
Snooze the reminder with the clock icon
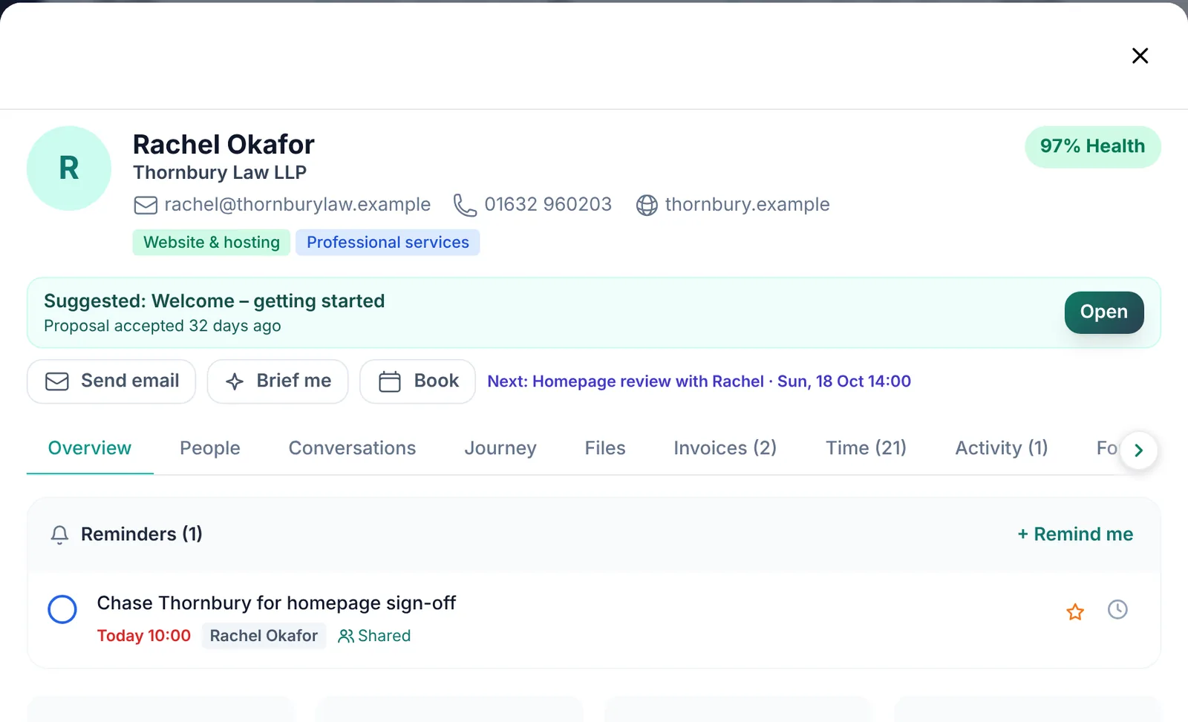click(x=1117, y=610)
